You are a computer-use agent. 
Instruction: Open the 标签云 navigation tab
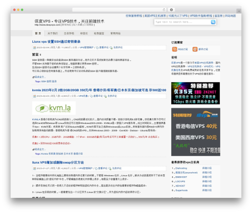84,33
